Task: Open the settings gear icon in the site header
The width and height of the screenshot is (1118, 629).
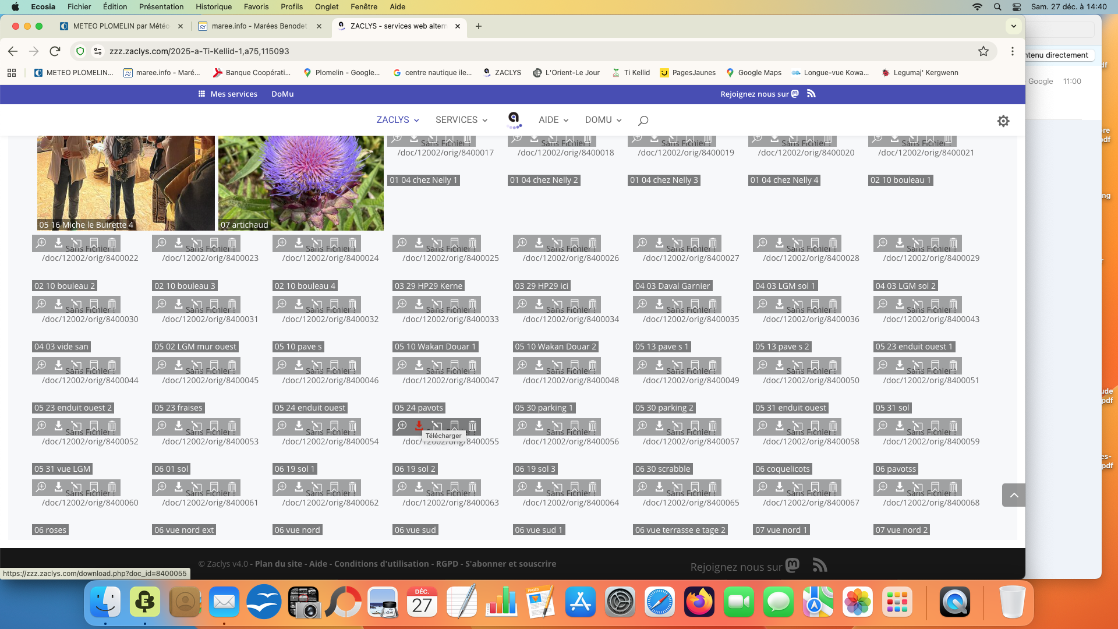Action: (x=1003, y=121)
